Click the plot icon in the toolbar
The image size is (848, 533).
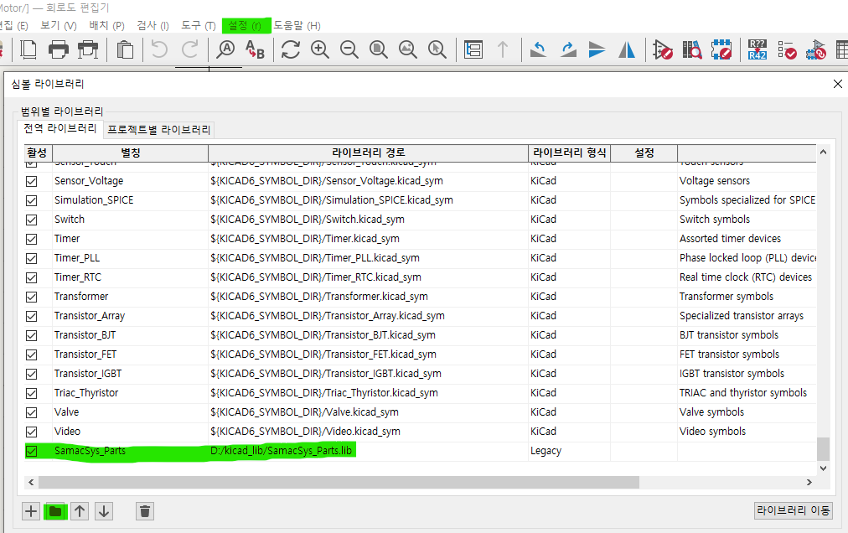pos(88,49)
